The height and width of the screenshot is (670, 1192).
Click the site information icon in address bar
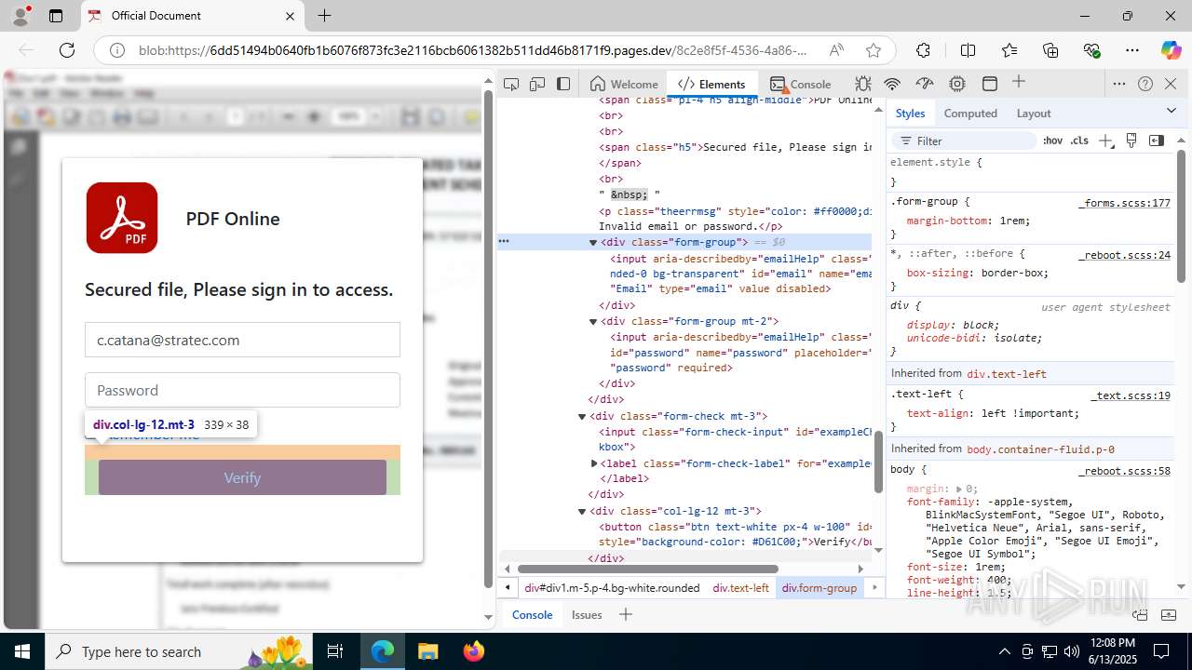pos(117,50)
